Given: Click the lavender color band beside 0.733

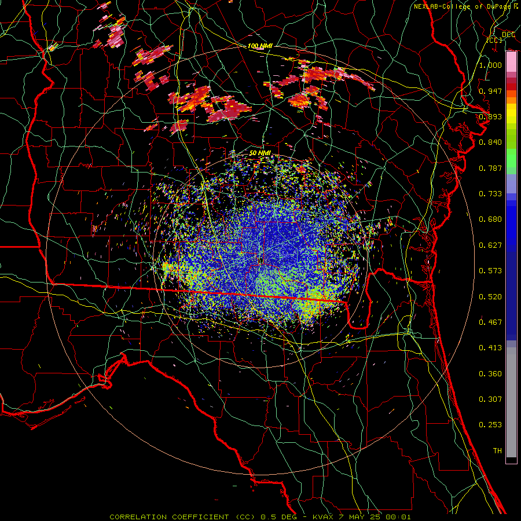Looking at the screenshot, I should [x=511, y=184].
